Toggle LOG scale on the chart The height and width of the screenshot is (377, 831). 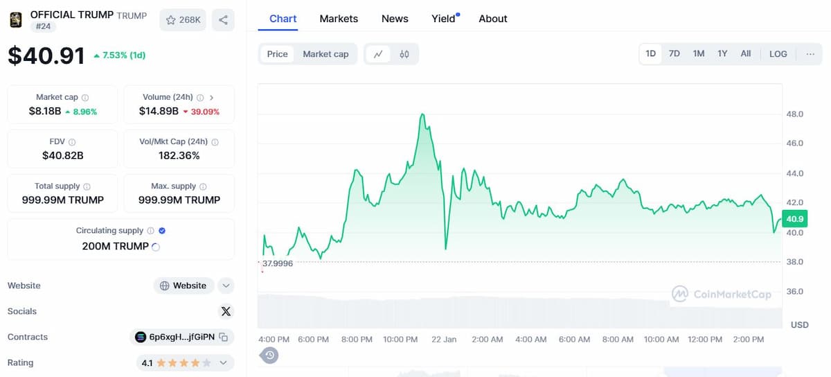coord(778,53)
